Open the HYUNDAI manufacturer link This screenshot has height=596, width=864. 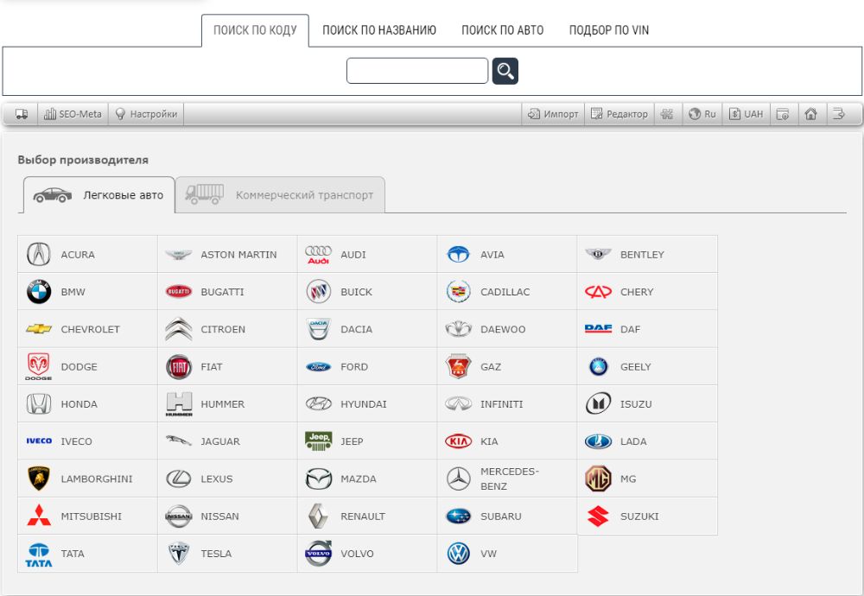point(364,403)
